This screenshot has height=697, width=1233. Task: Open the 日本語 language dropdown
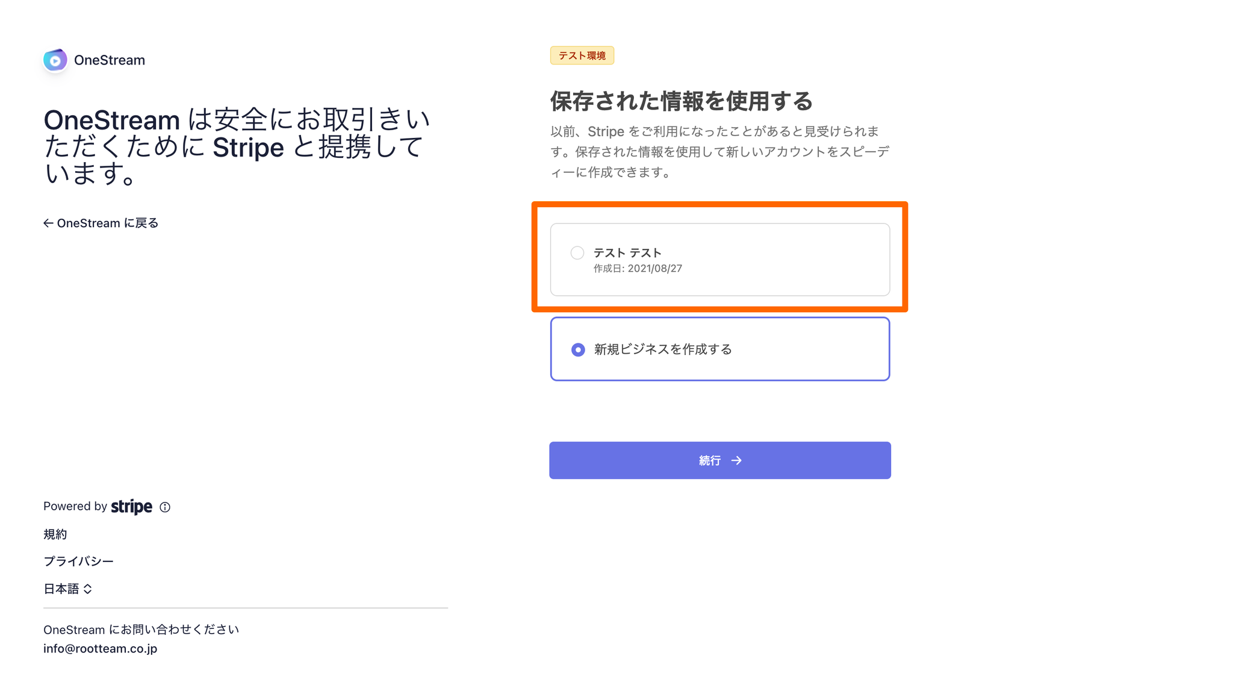68,589
